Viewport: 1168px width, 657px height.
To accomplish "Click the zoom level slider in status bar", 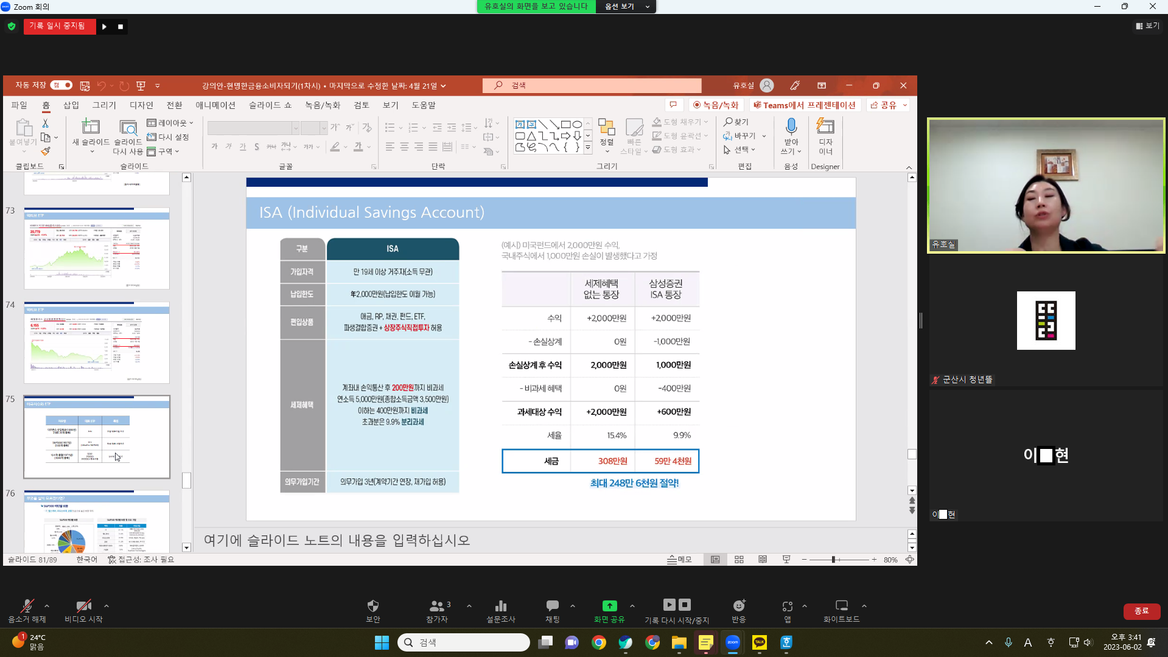I will (x=833, y=560).
